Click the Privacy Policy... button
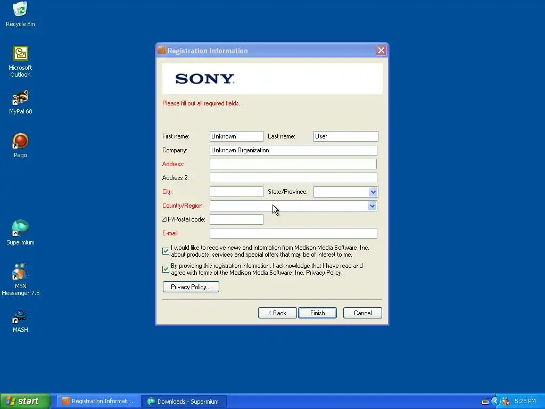The height and width of the screenshot is (409, 545). 191,287
